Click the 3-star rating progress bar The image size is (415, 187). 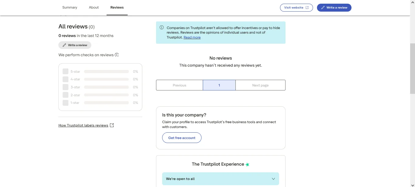click(x=106, y=87)
